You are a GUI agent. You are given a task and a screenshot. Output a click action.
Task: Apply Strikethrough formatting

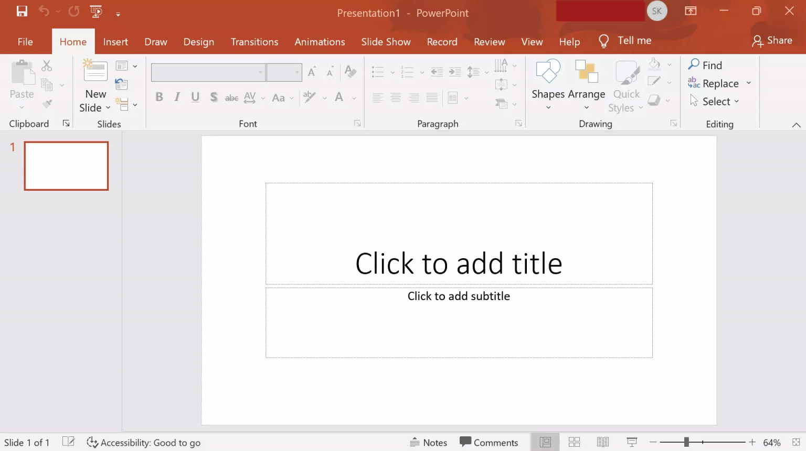[x=231, y=97]
